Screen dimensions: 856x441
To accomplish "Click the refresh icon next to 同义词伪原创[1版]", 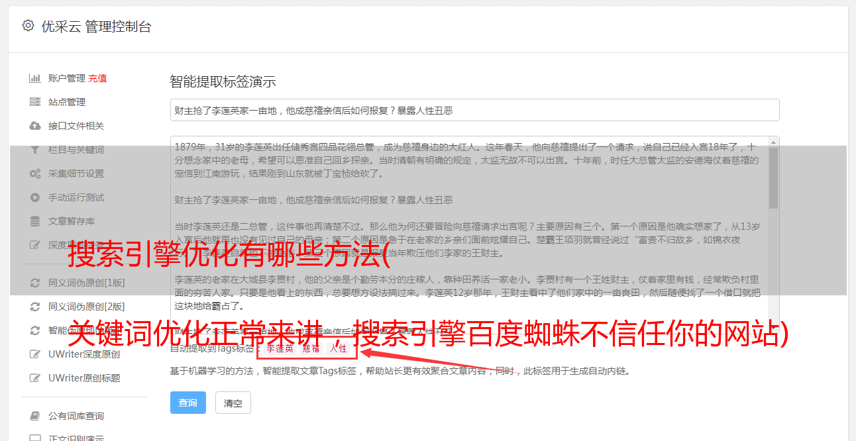I will 35,283.
